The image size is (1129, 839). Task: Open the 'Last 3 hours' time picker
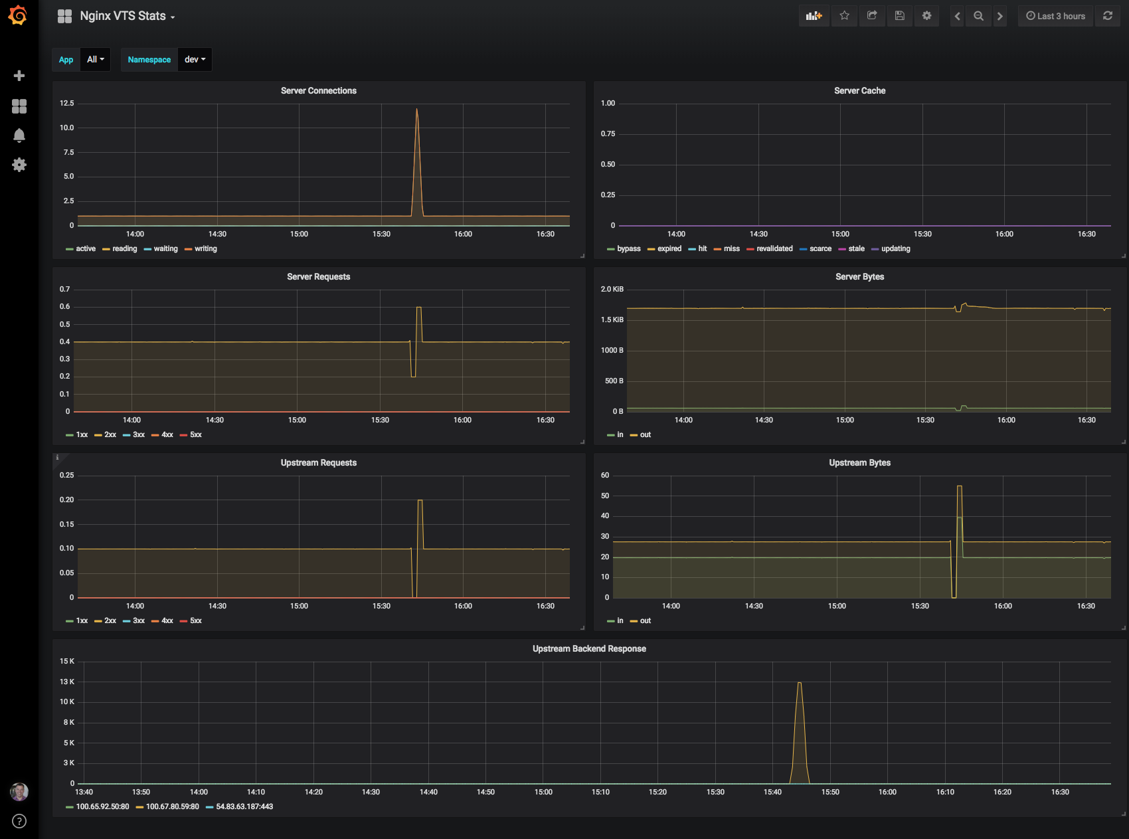coord(1055,16)
